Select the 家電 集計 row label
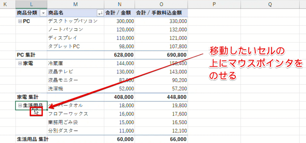Screen dimensions: 306x143 pos(31,97)
